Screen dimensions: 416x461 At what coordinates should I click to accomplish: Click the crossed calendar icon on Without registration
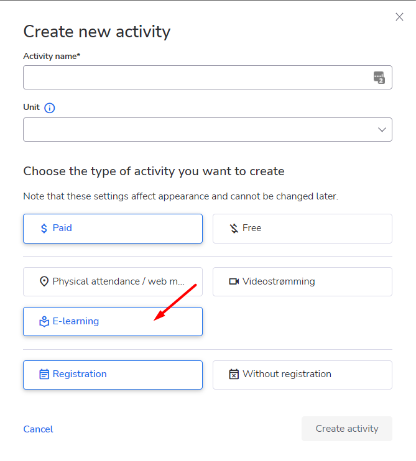234,374
